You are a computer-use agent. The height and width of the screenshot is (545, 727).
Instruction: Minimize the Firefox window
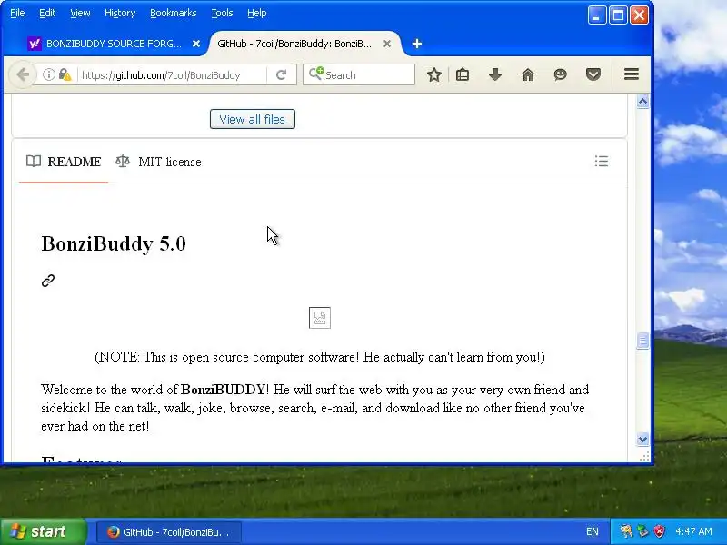point(597,15)
